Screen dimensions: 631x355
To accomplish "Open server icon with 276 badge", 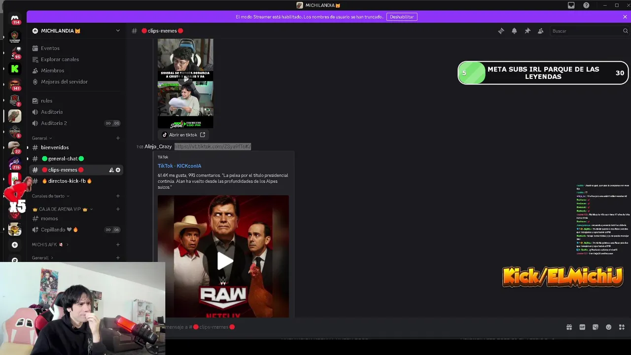I will click(15, 164).
